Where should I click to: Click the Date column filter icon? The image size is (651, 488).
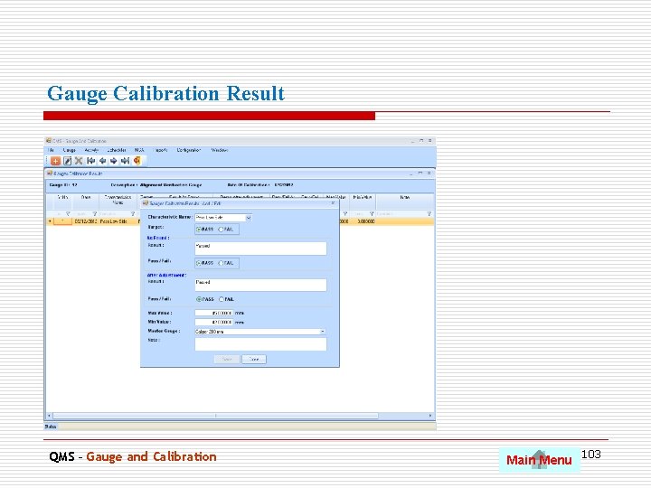click(x=94, y=213)
